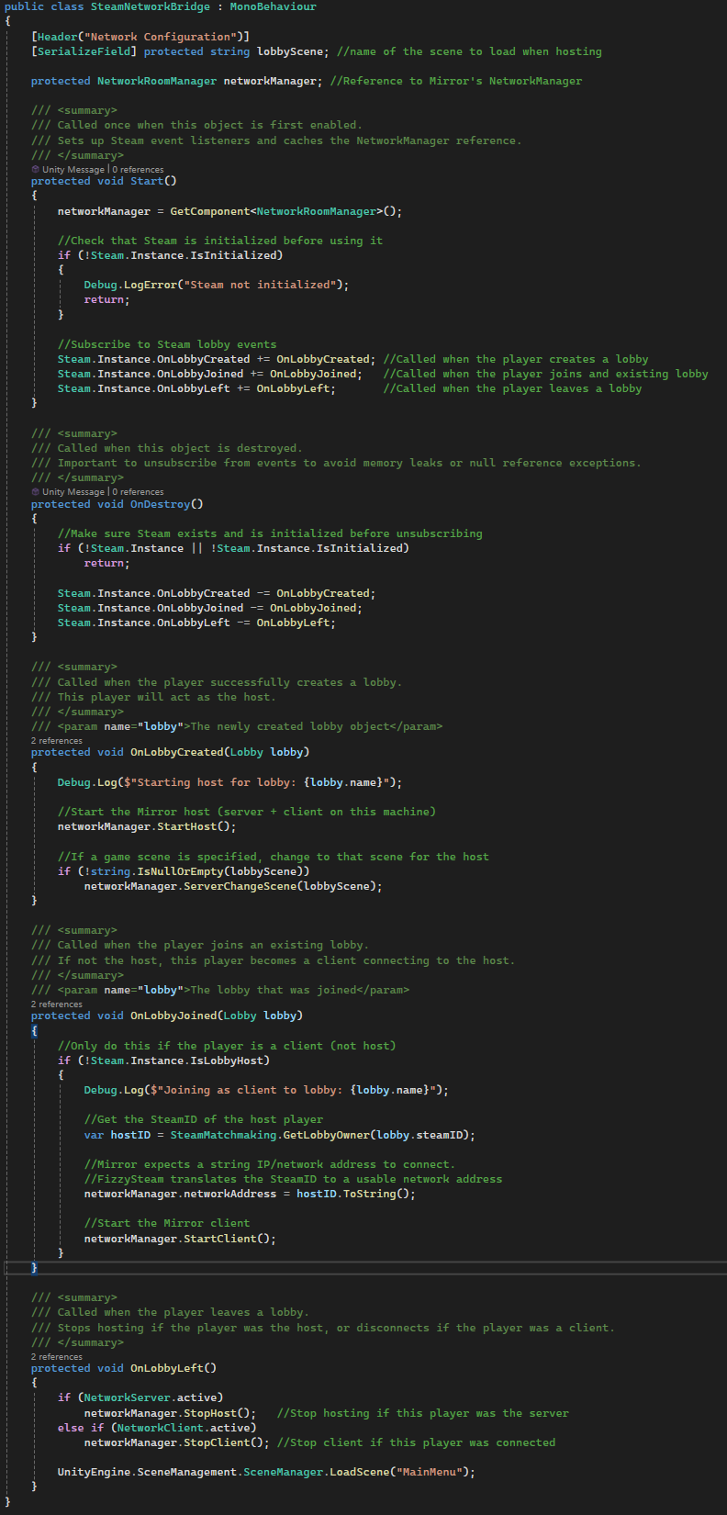
Task: Click the Unity Message icon above Start()
Action: pyautogui.click(x=36, y=169)
